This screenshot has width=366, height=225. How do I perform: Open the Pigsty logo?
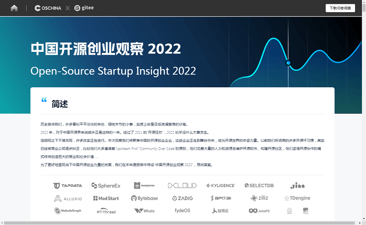point(306,211)
